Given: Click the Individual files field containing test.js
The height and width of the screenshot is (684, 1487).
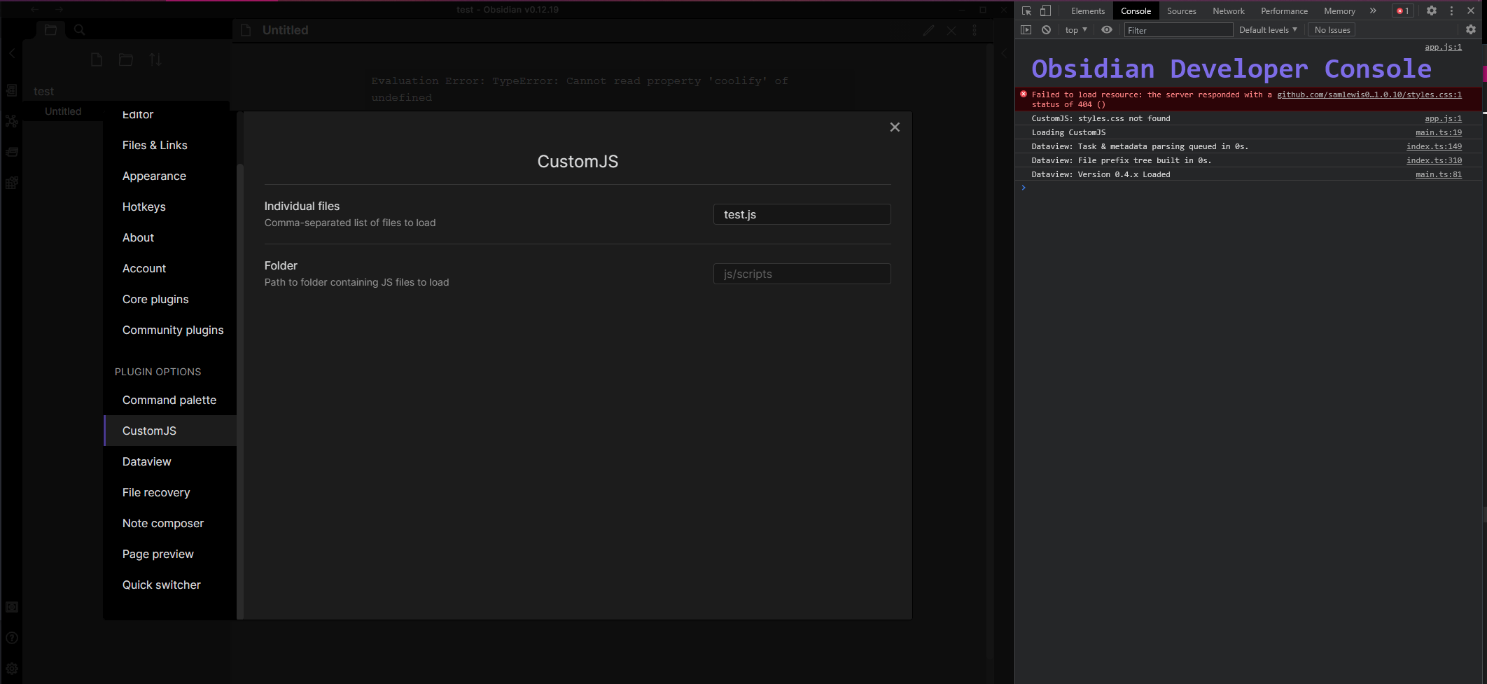Looking at the screenshot, I should (802, 214).
